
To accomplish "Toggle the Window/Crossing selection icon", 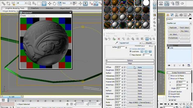I will (x=44, y=4).
